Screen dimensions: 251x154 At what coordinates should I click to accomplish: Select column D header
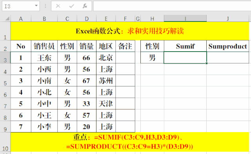(x=87, y=19)
